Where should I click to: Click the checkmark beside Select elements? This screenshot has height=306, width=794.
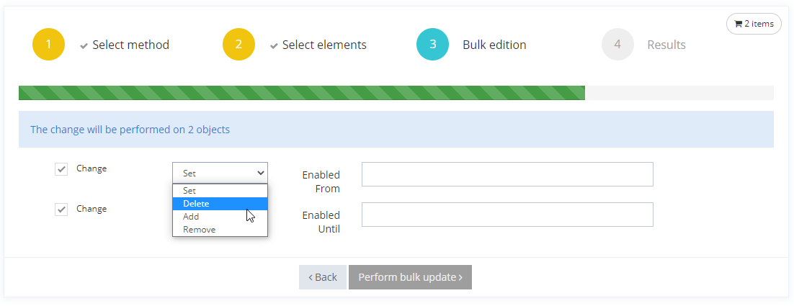click(275, 46)
